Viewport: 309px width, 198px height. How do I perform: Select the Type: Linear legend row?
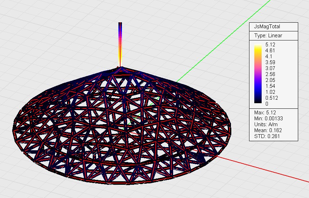coord(268,36)
